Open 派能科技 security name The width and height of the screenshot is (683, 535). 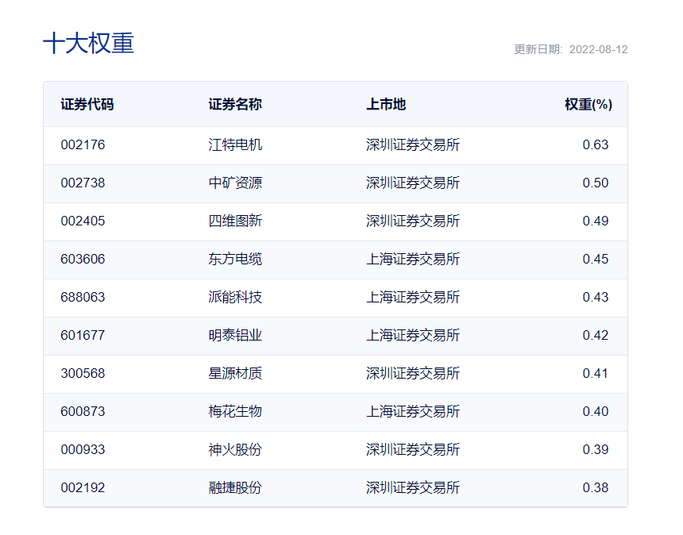(235, 298)
